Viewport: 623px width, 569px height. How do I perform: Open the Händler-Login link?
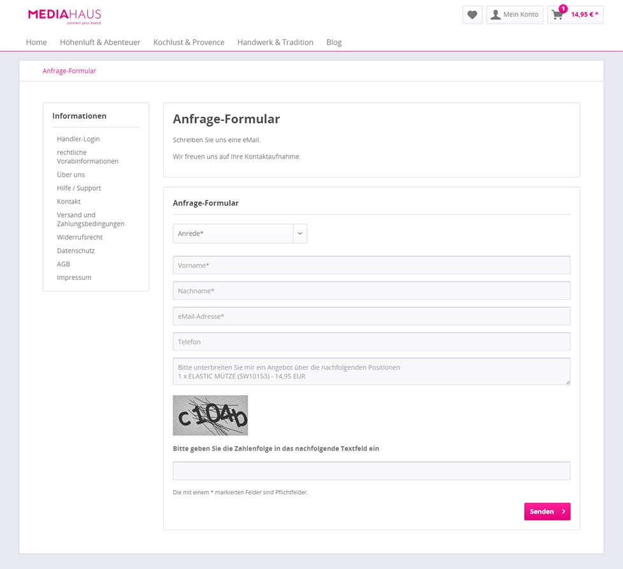point(78,139)
